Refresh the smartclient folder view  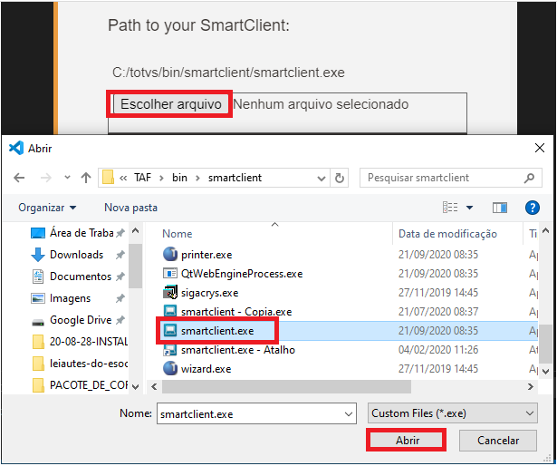pos(340,178)
